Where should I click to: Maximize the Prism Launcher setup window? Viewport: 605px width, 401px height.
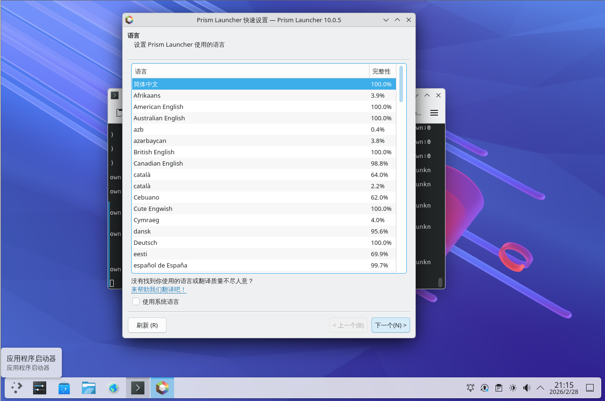397,20
